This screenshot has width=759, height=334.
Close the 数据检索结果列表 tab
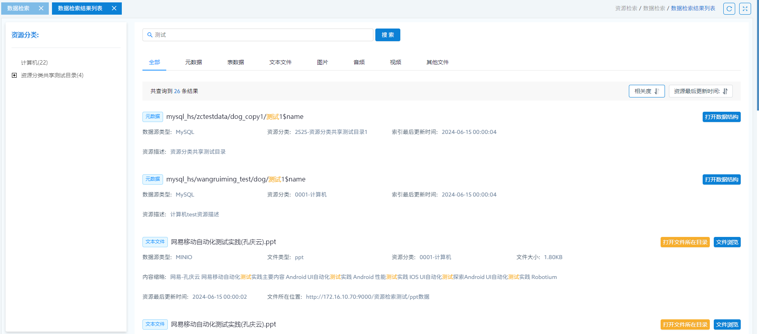pos(114,8)
